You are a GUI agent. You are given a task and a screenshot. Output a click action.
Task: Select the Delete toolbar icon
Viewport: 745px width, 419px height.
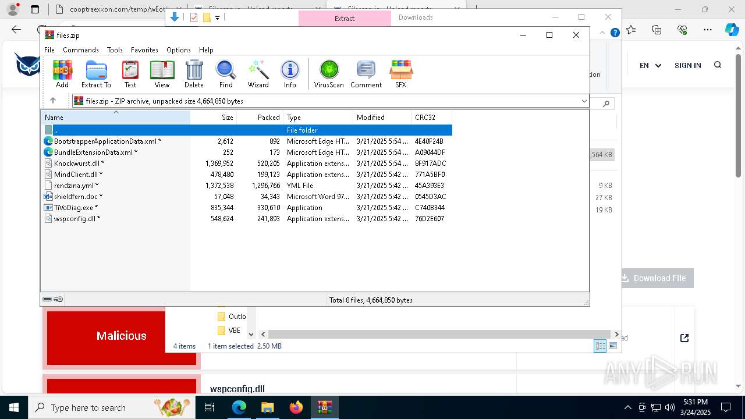click(x=194, y=74)
